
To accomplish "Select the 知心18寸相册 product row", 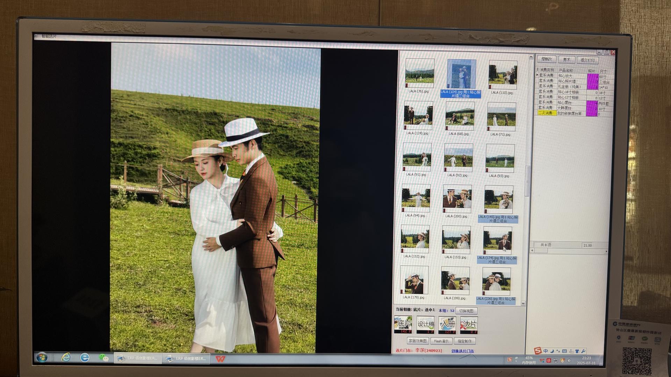I will [x=575, y=92].
